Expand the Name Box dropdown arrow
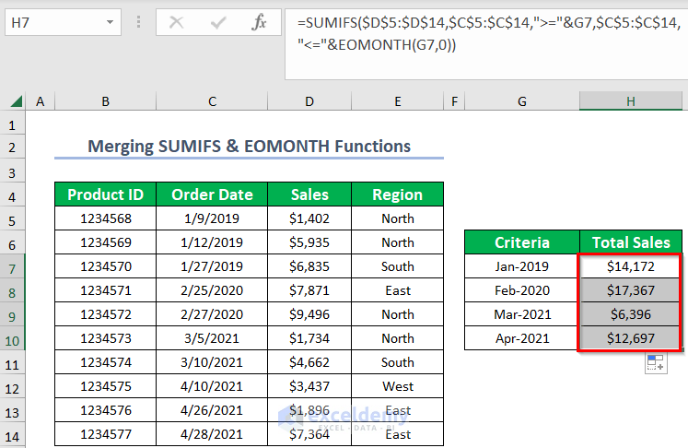 tap(111, 23)
